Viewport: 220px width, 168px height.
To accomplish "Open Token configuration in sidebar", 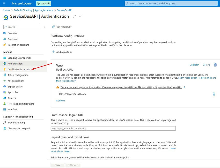I will [x=18, y=75].
